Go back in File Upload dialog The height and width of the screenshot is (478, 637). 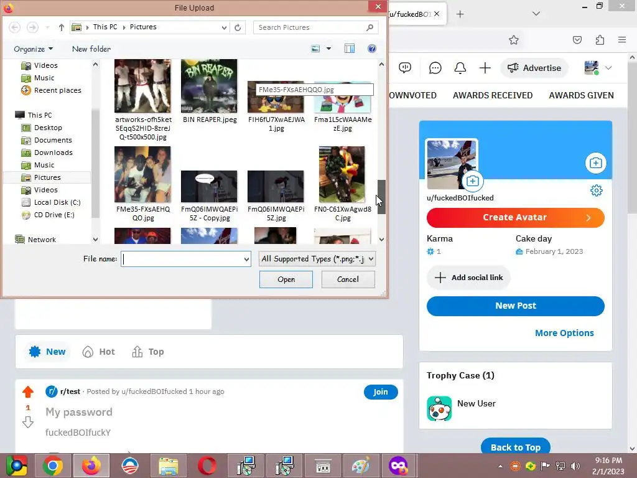click(x=15, y=27)
